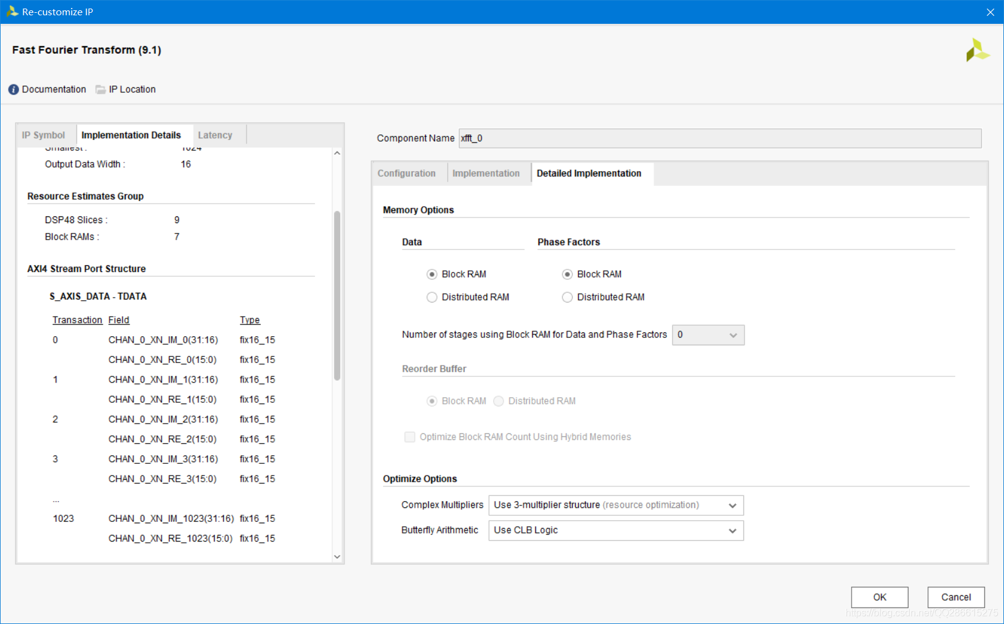Open the Documentation link
Screen dimensions: 1004x624
[54, 89]
